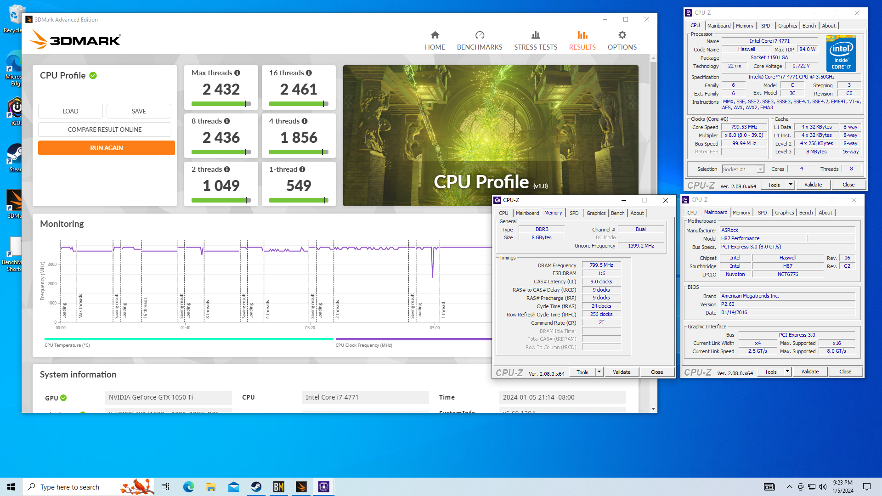The height and width of the screenshot is (496, 882).
Task: Click the CPU Clock Frequency legend line
Action: (413, 339)
